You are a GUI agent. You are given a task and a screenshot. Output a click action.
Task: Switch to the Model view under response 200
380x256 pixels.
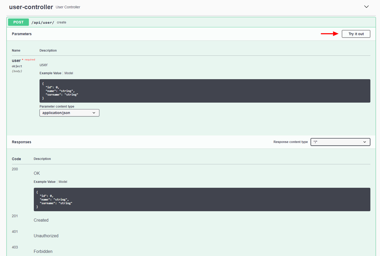click(63, 182)
